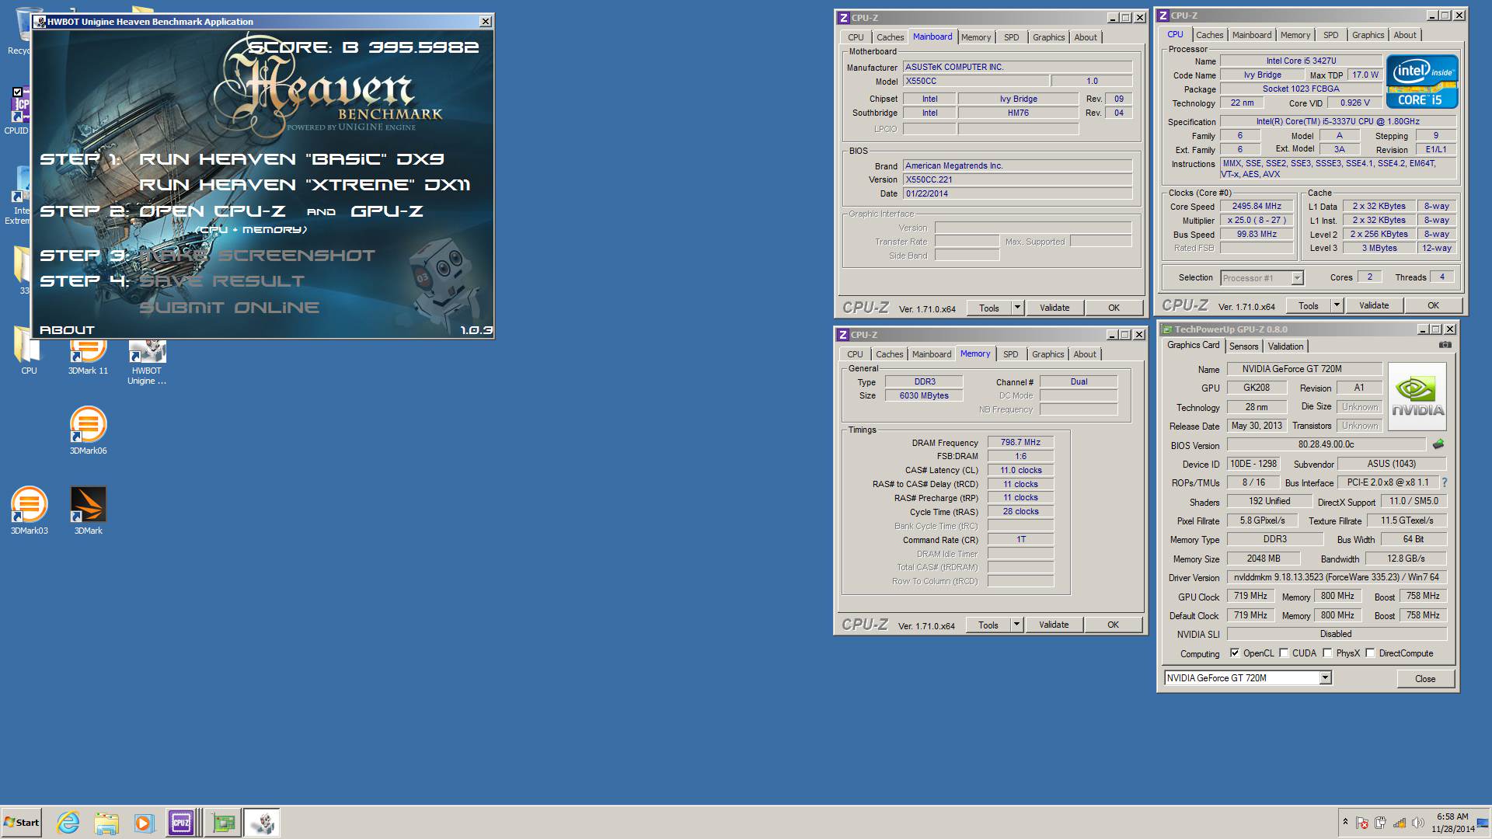Click Validate in the Mainboard CPU-Z window
This screenshot has width=1492, height=839.
(1055, 308)
